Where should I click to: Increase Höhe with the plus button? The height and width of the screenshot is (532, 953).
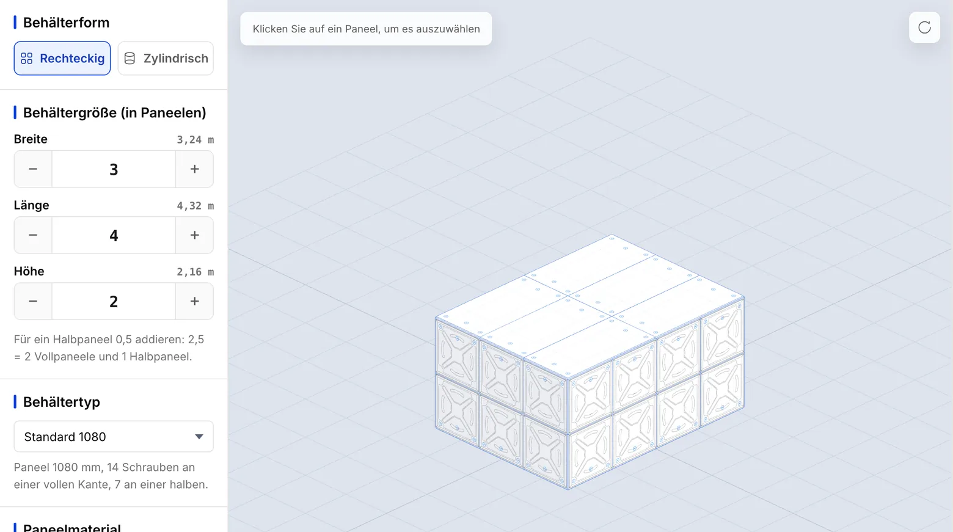tap(194, 301)
